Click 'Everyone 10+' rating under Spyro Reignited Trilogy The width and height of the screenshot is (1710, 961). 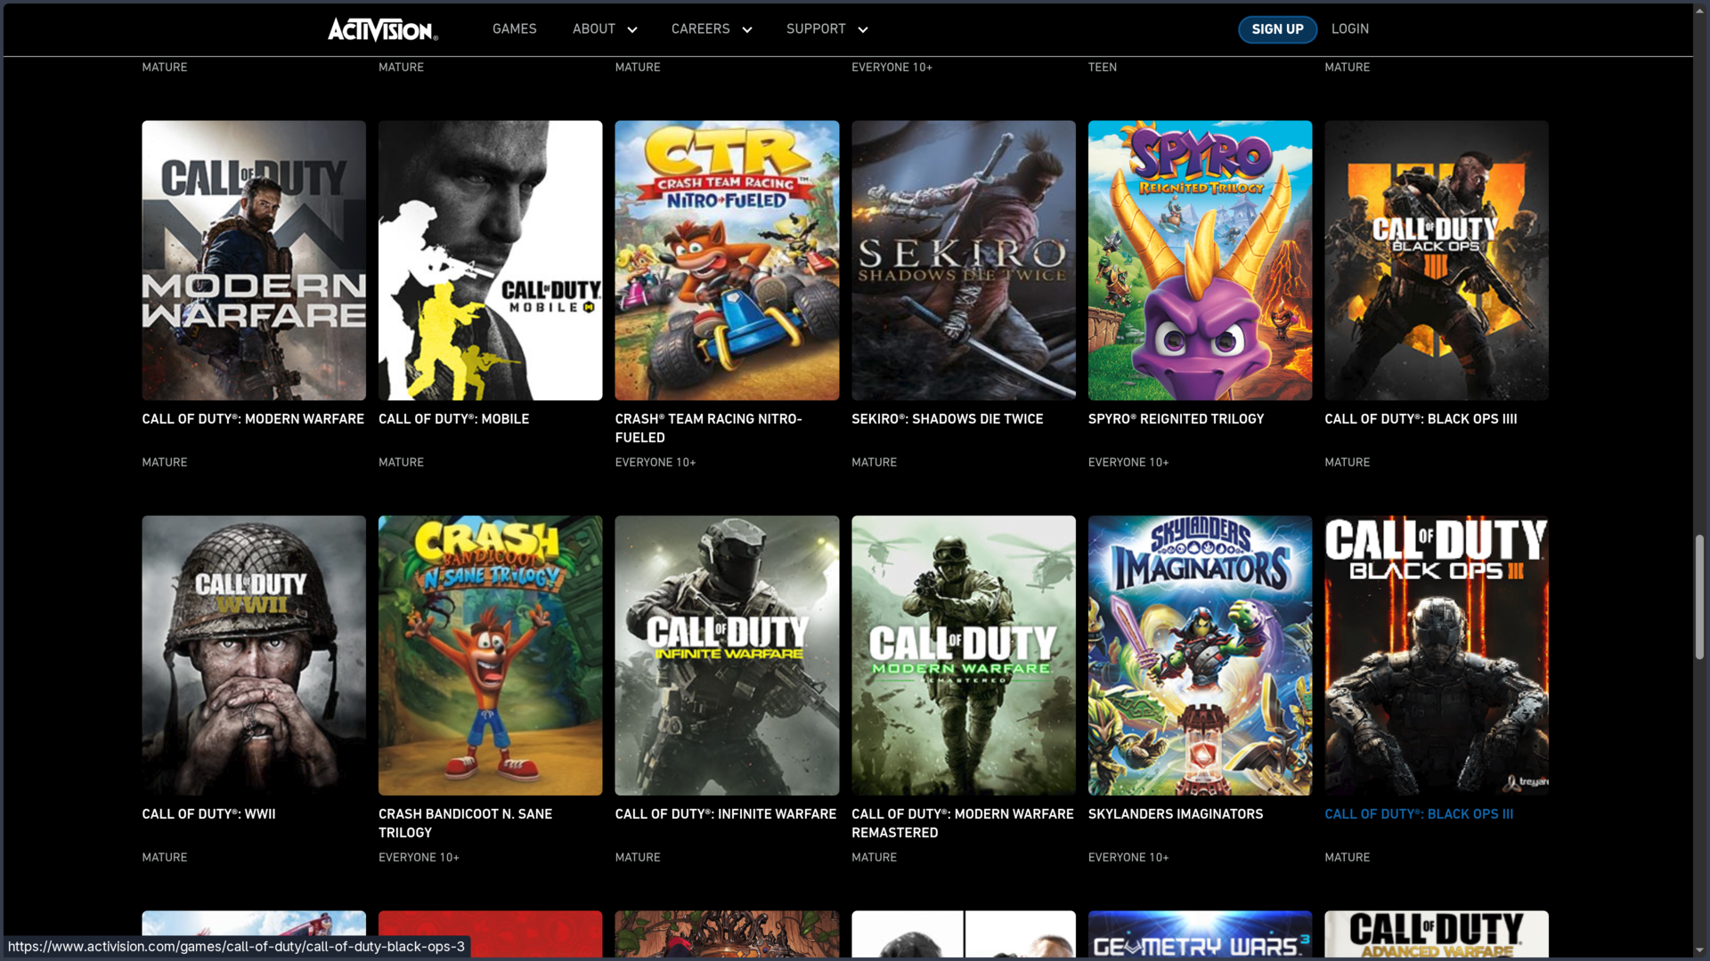(1128, 463)
